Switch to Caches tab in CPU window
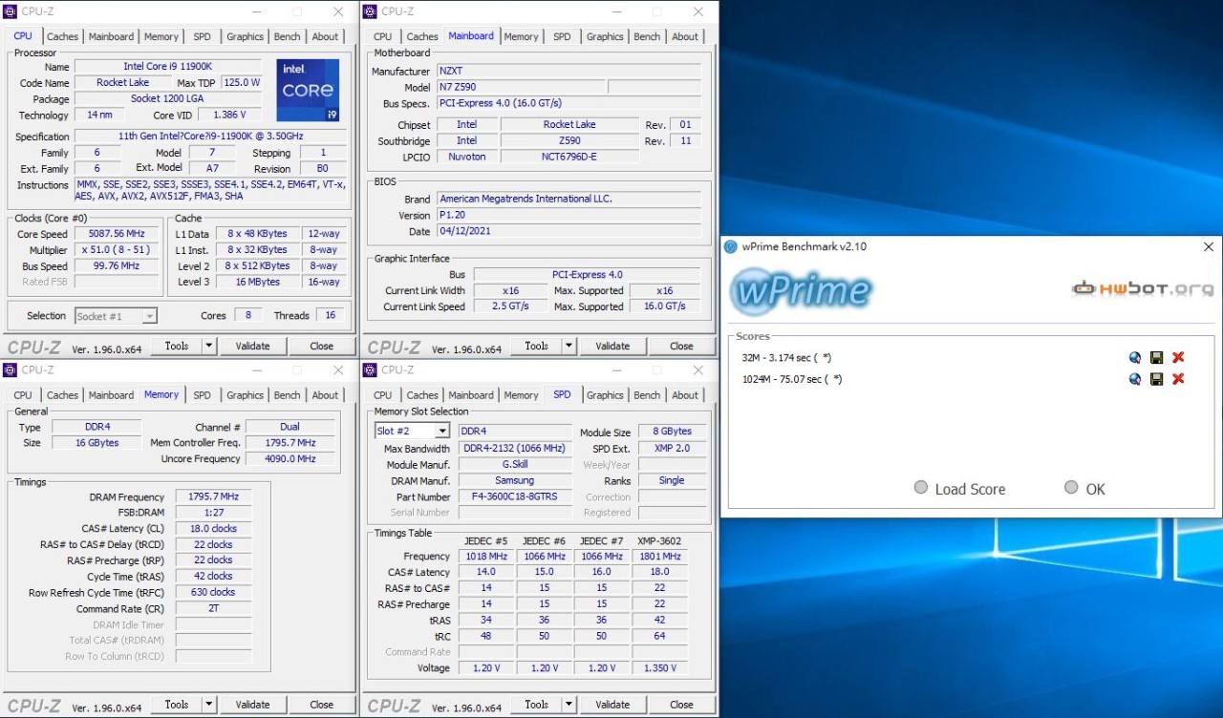 tap(62, 36)
